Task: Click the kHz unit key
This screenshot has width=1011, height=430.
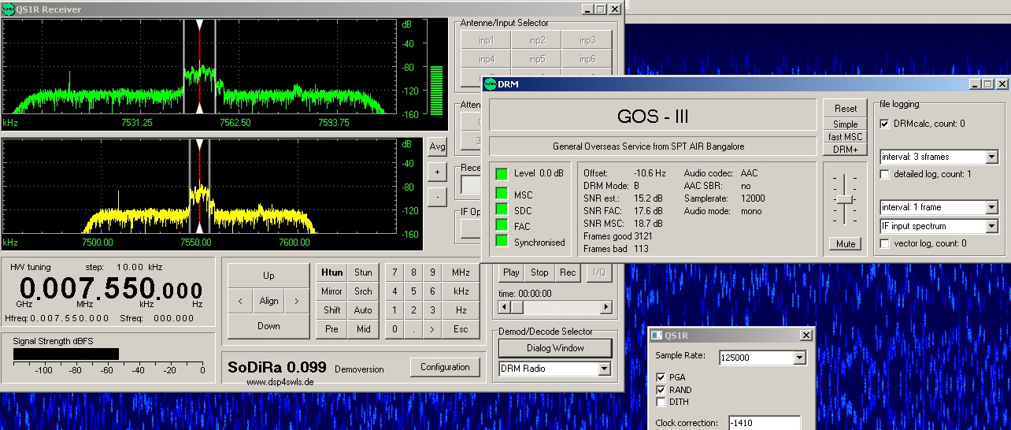Action: pyautogui.click(x=461, y=291)
